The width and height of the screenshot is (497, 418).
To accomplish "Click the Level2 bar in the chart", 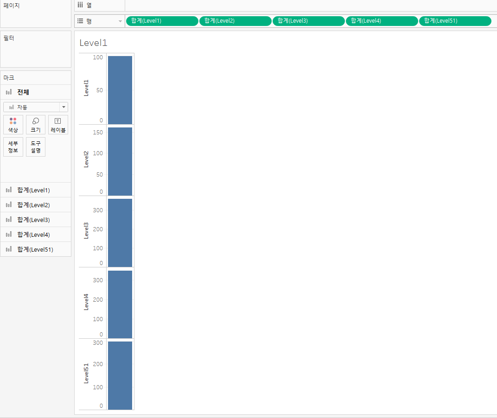I will click(x=120, y=162).
